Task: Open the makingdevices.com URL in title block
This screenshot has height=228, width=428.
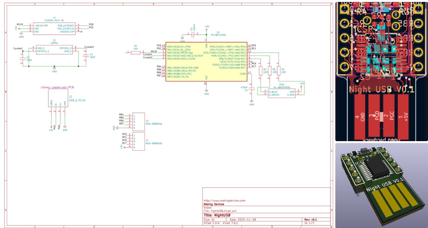Action: pyautogui.click(x=225, y=201)
